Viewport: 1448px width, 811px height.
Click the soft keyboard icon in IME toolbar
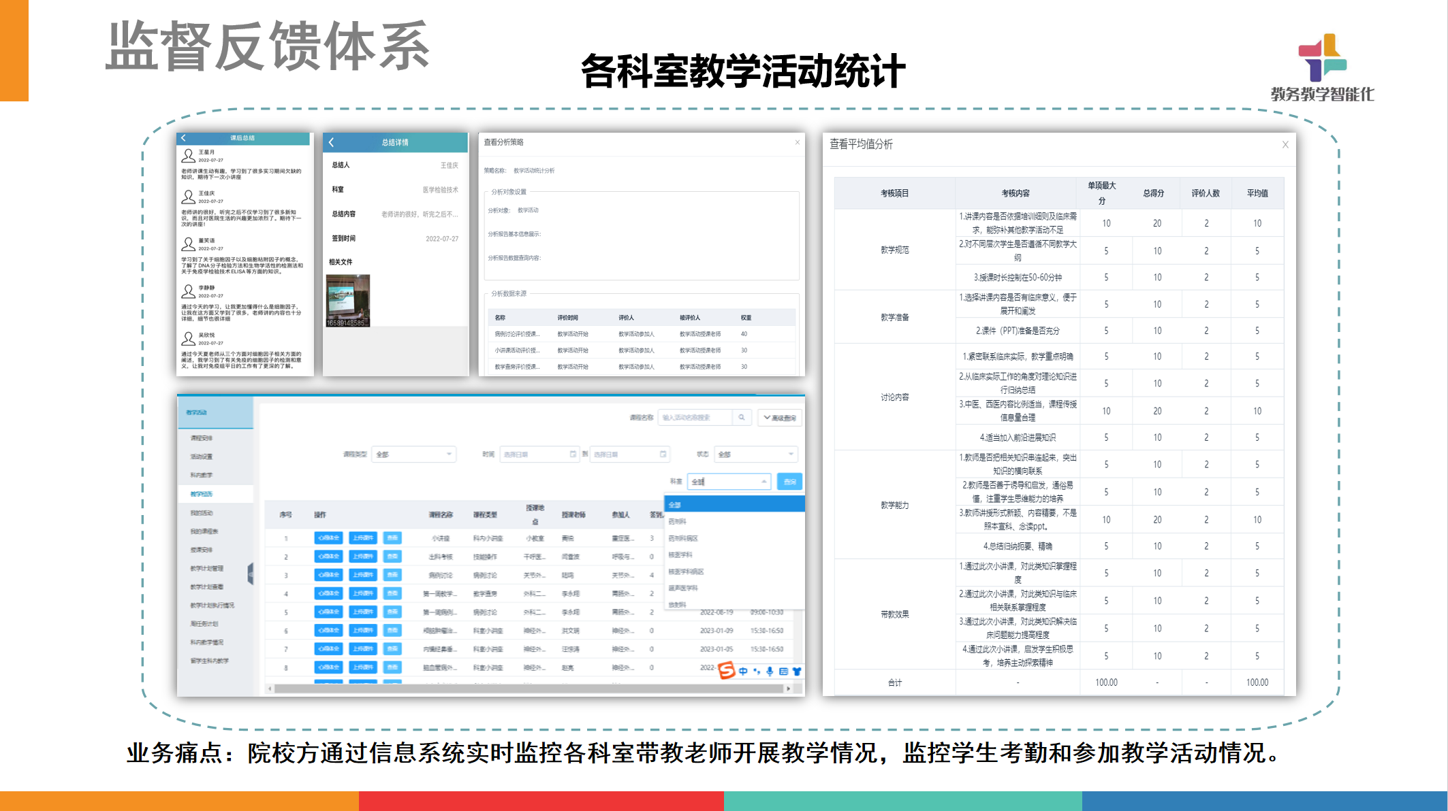[x=783, y=671]
